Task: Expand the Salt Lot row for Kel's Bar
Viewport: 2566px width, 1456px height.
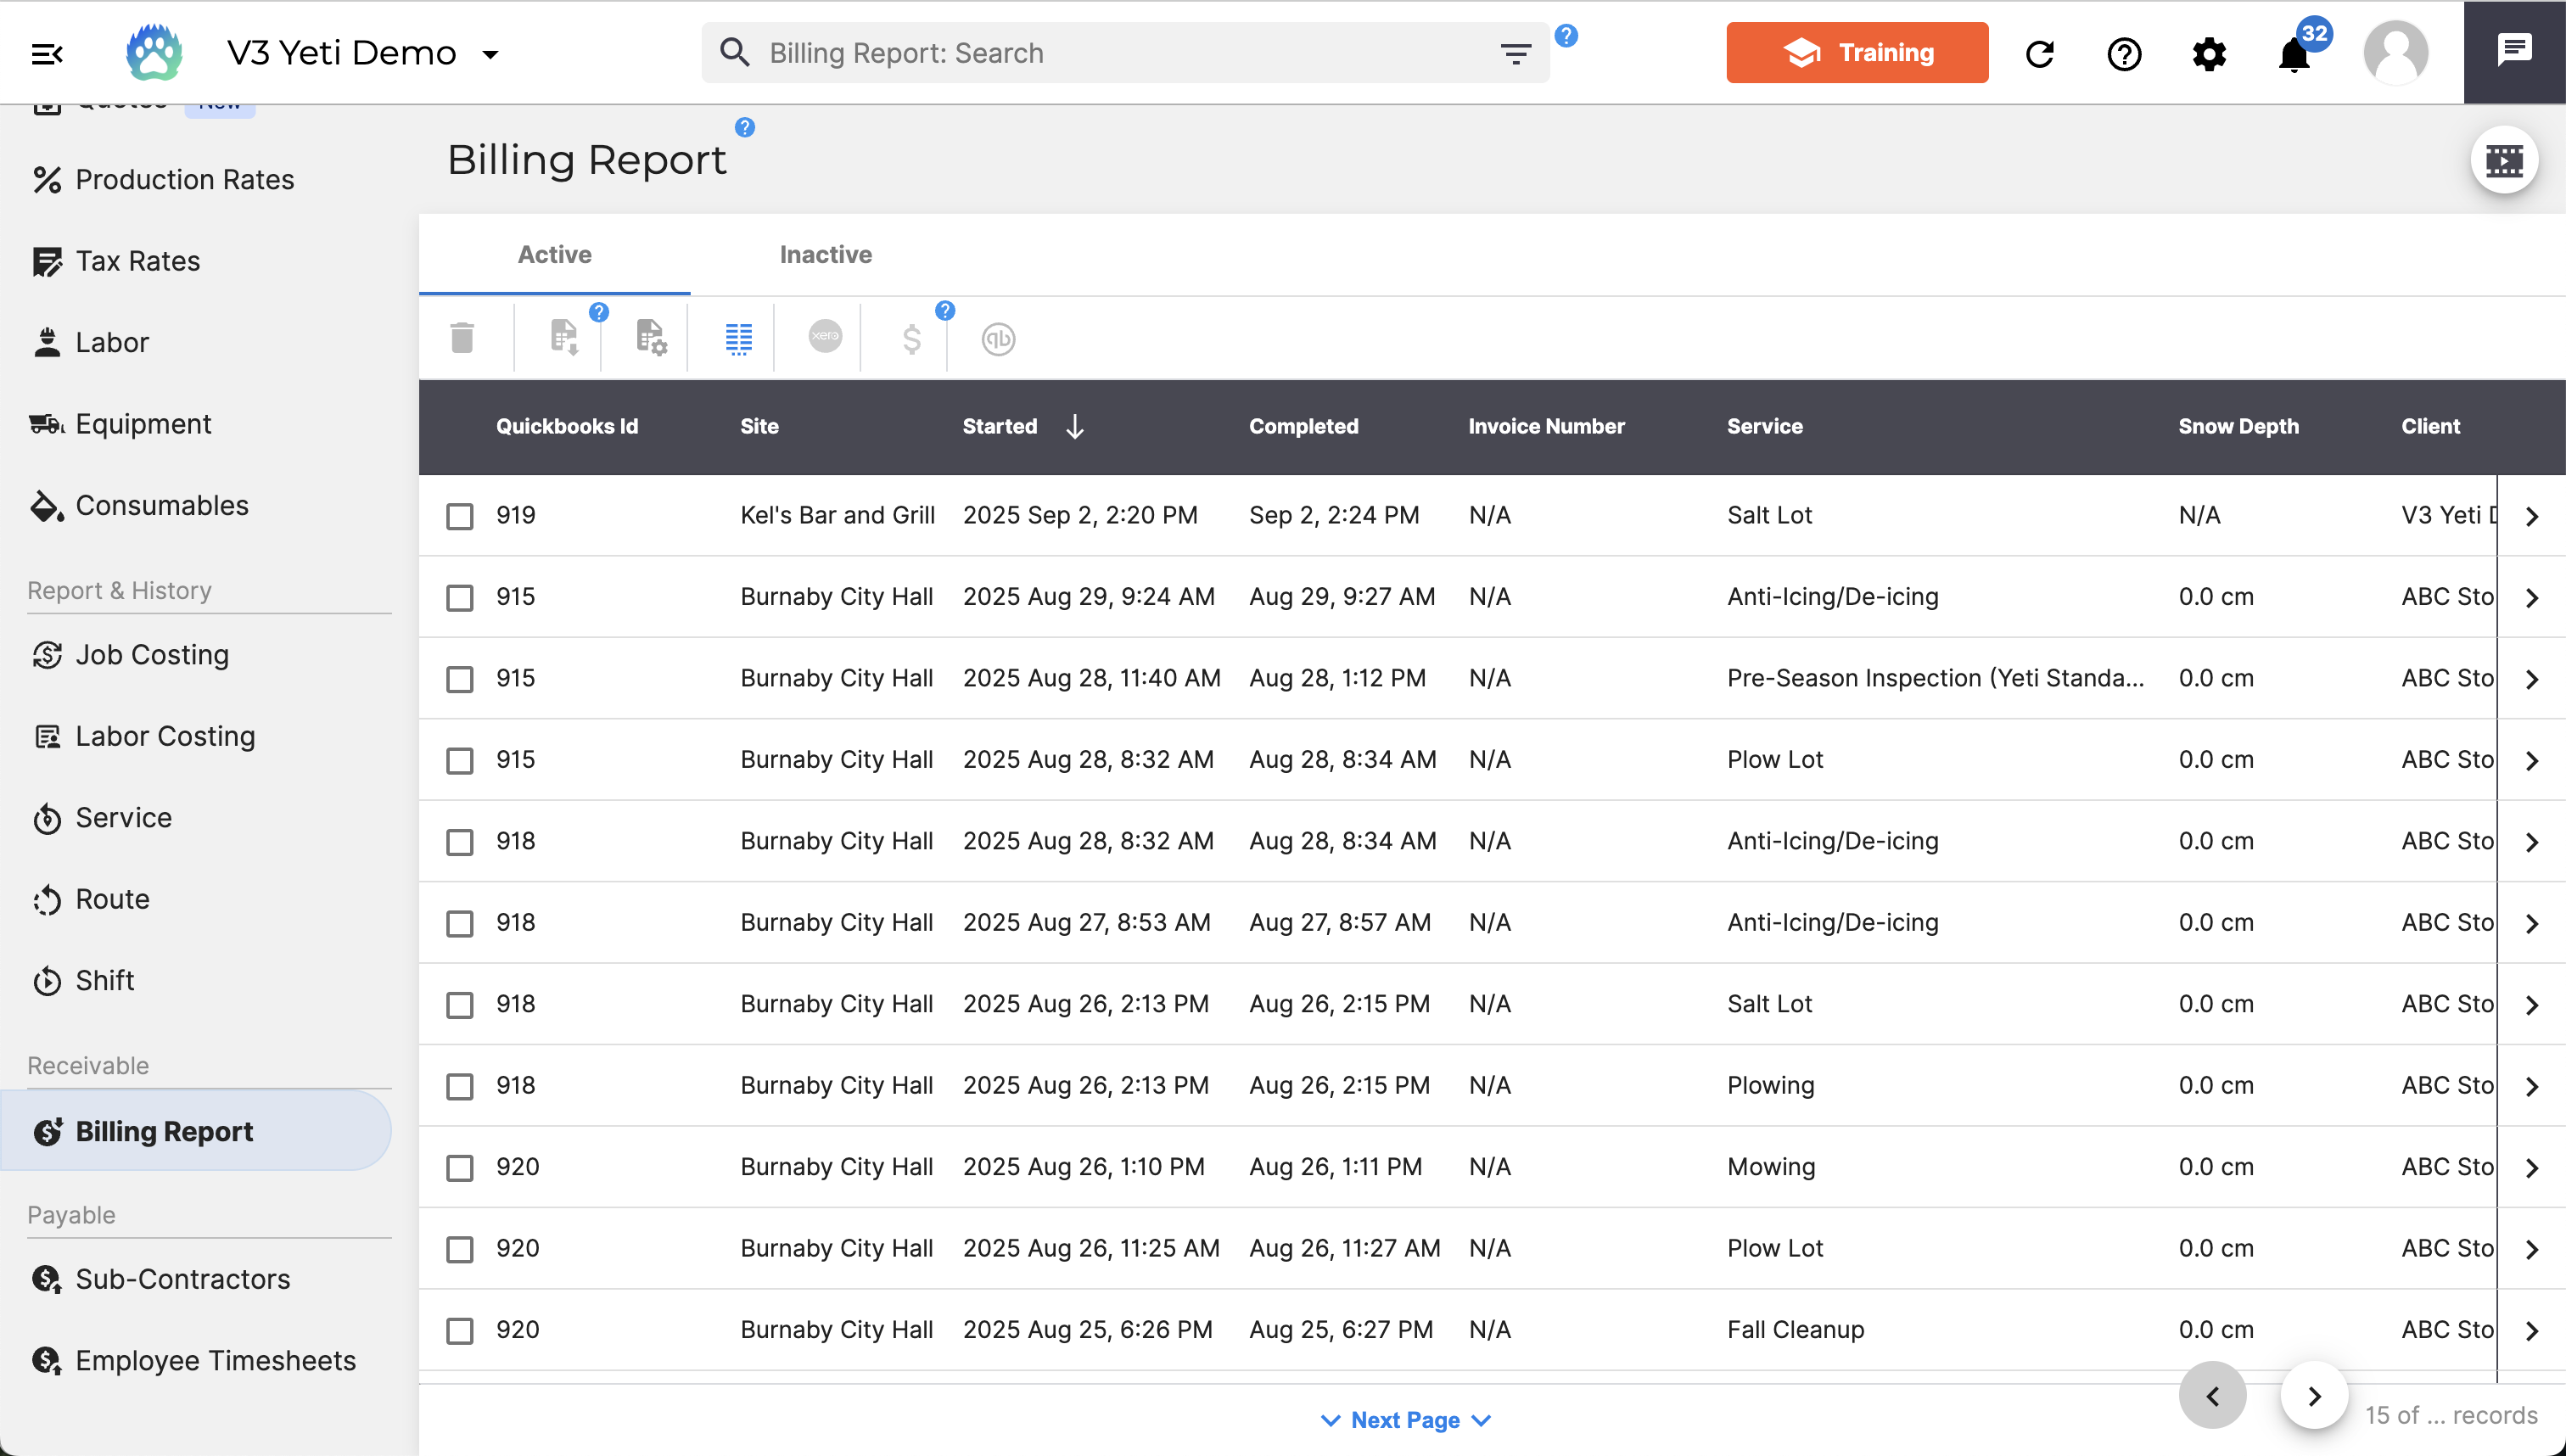Action: point(2532,516)
